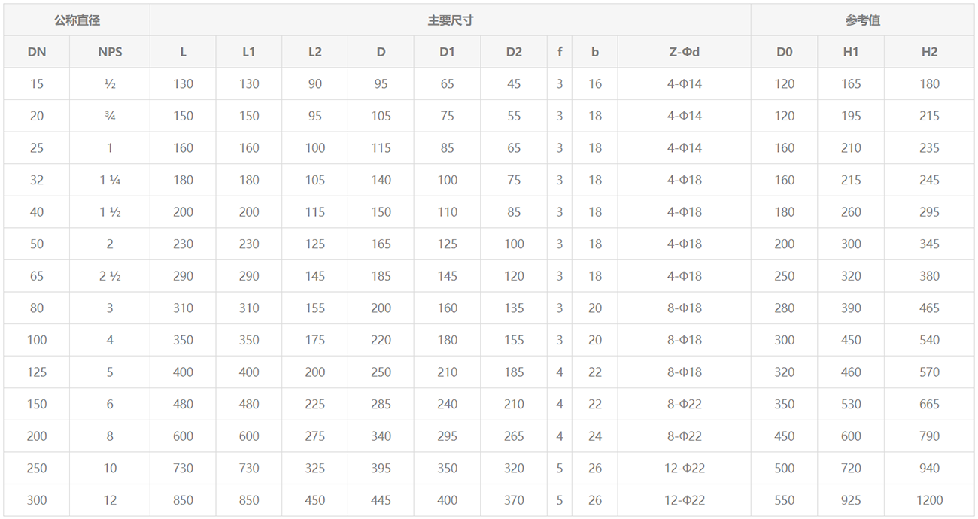The height and width of the screenshot is (519, 978).
Task: Select the H2 value 790
Action: (x=929, y=436)
